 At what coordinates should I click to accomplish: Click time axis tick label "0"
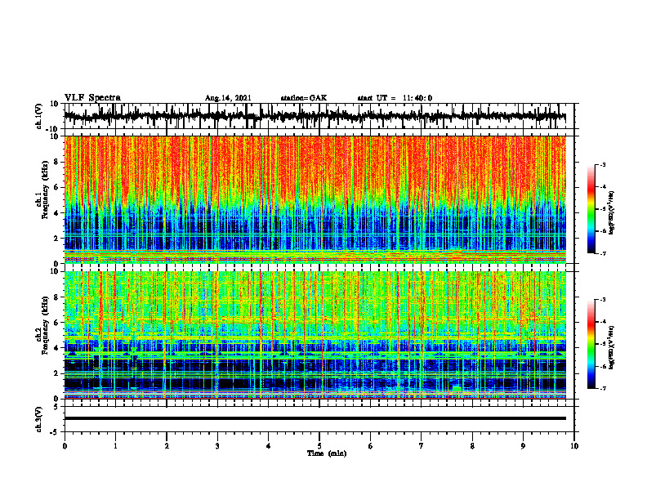pyautogui.click(x=65, y=446)
